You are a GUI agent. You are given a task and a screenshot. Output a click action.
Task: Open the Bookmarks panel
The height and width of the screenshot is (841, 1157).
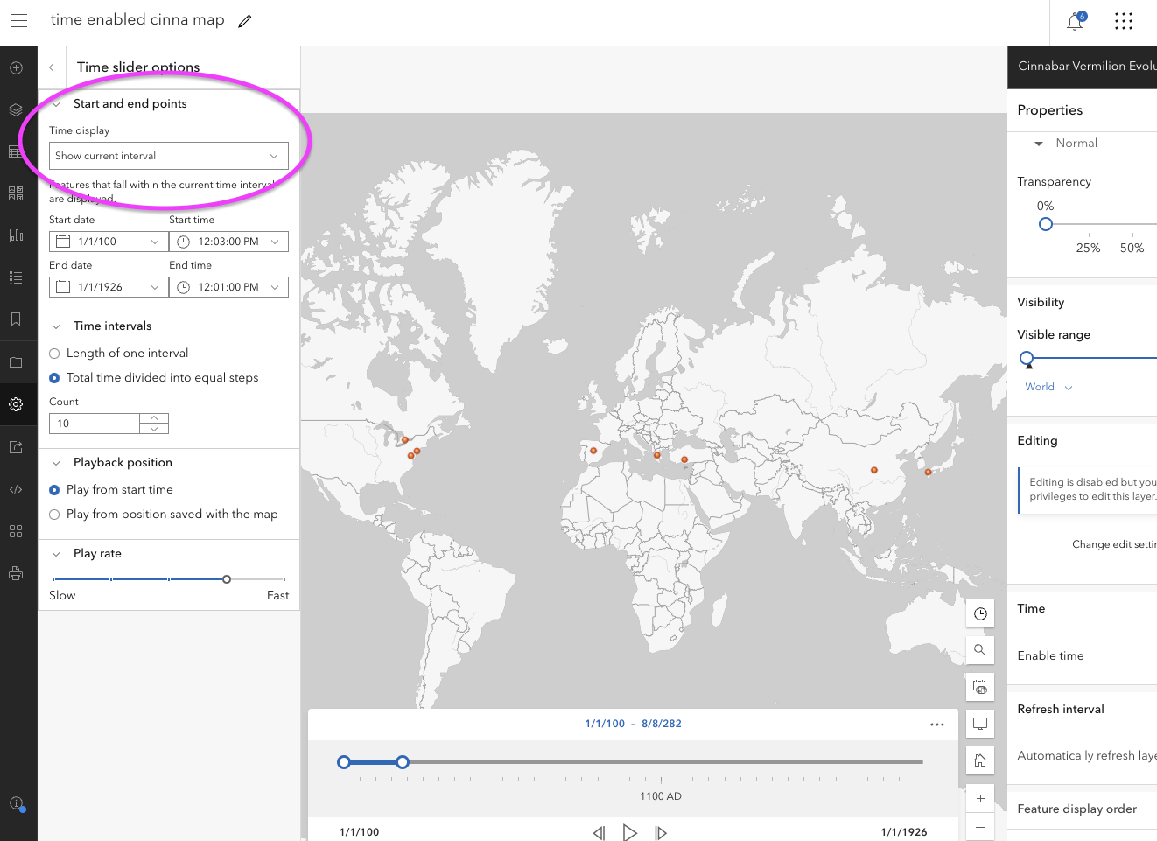coord(16,319)
